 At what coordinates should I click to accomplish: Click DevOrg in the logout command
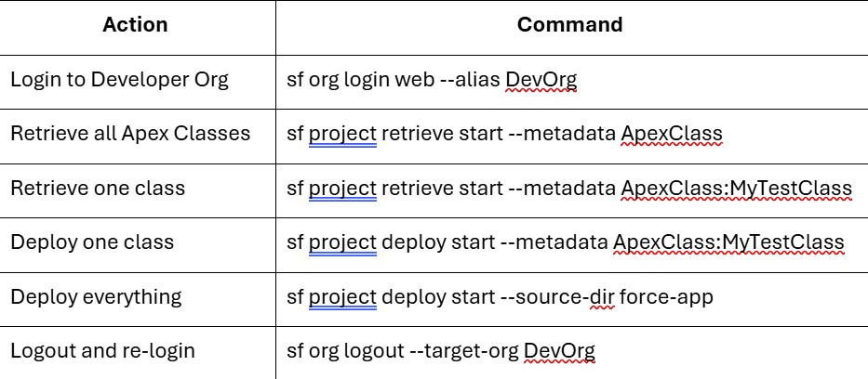click(559, 350)
